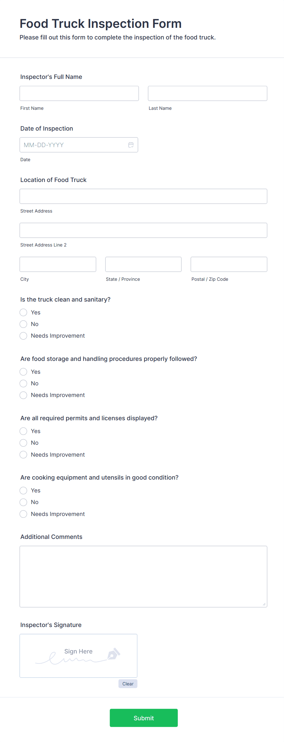This screenshot has width=284, height=742.
Task: Click the Postal / Zip Code field
Action: tap(229, 264)
